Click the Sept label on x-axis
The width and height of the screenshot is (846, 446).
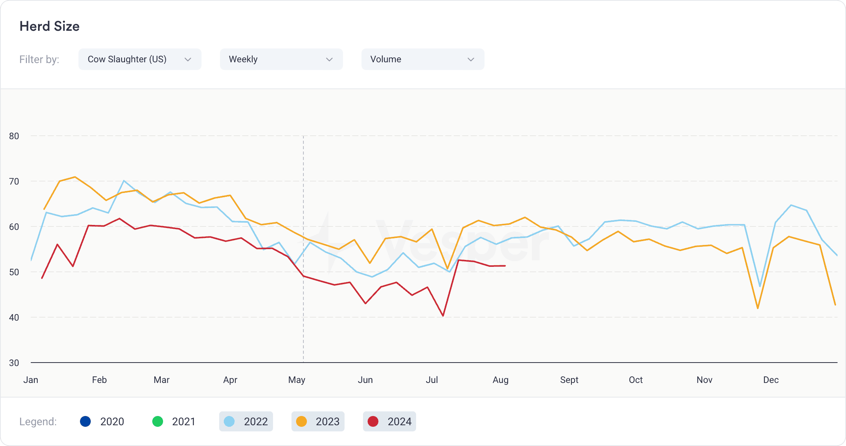tap(569, 380)
